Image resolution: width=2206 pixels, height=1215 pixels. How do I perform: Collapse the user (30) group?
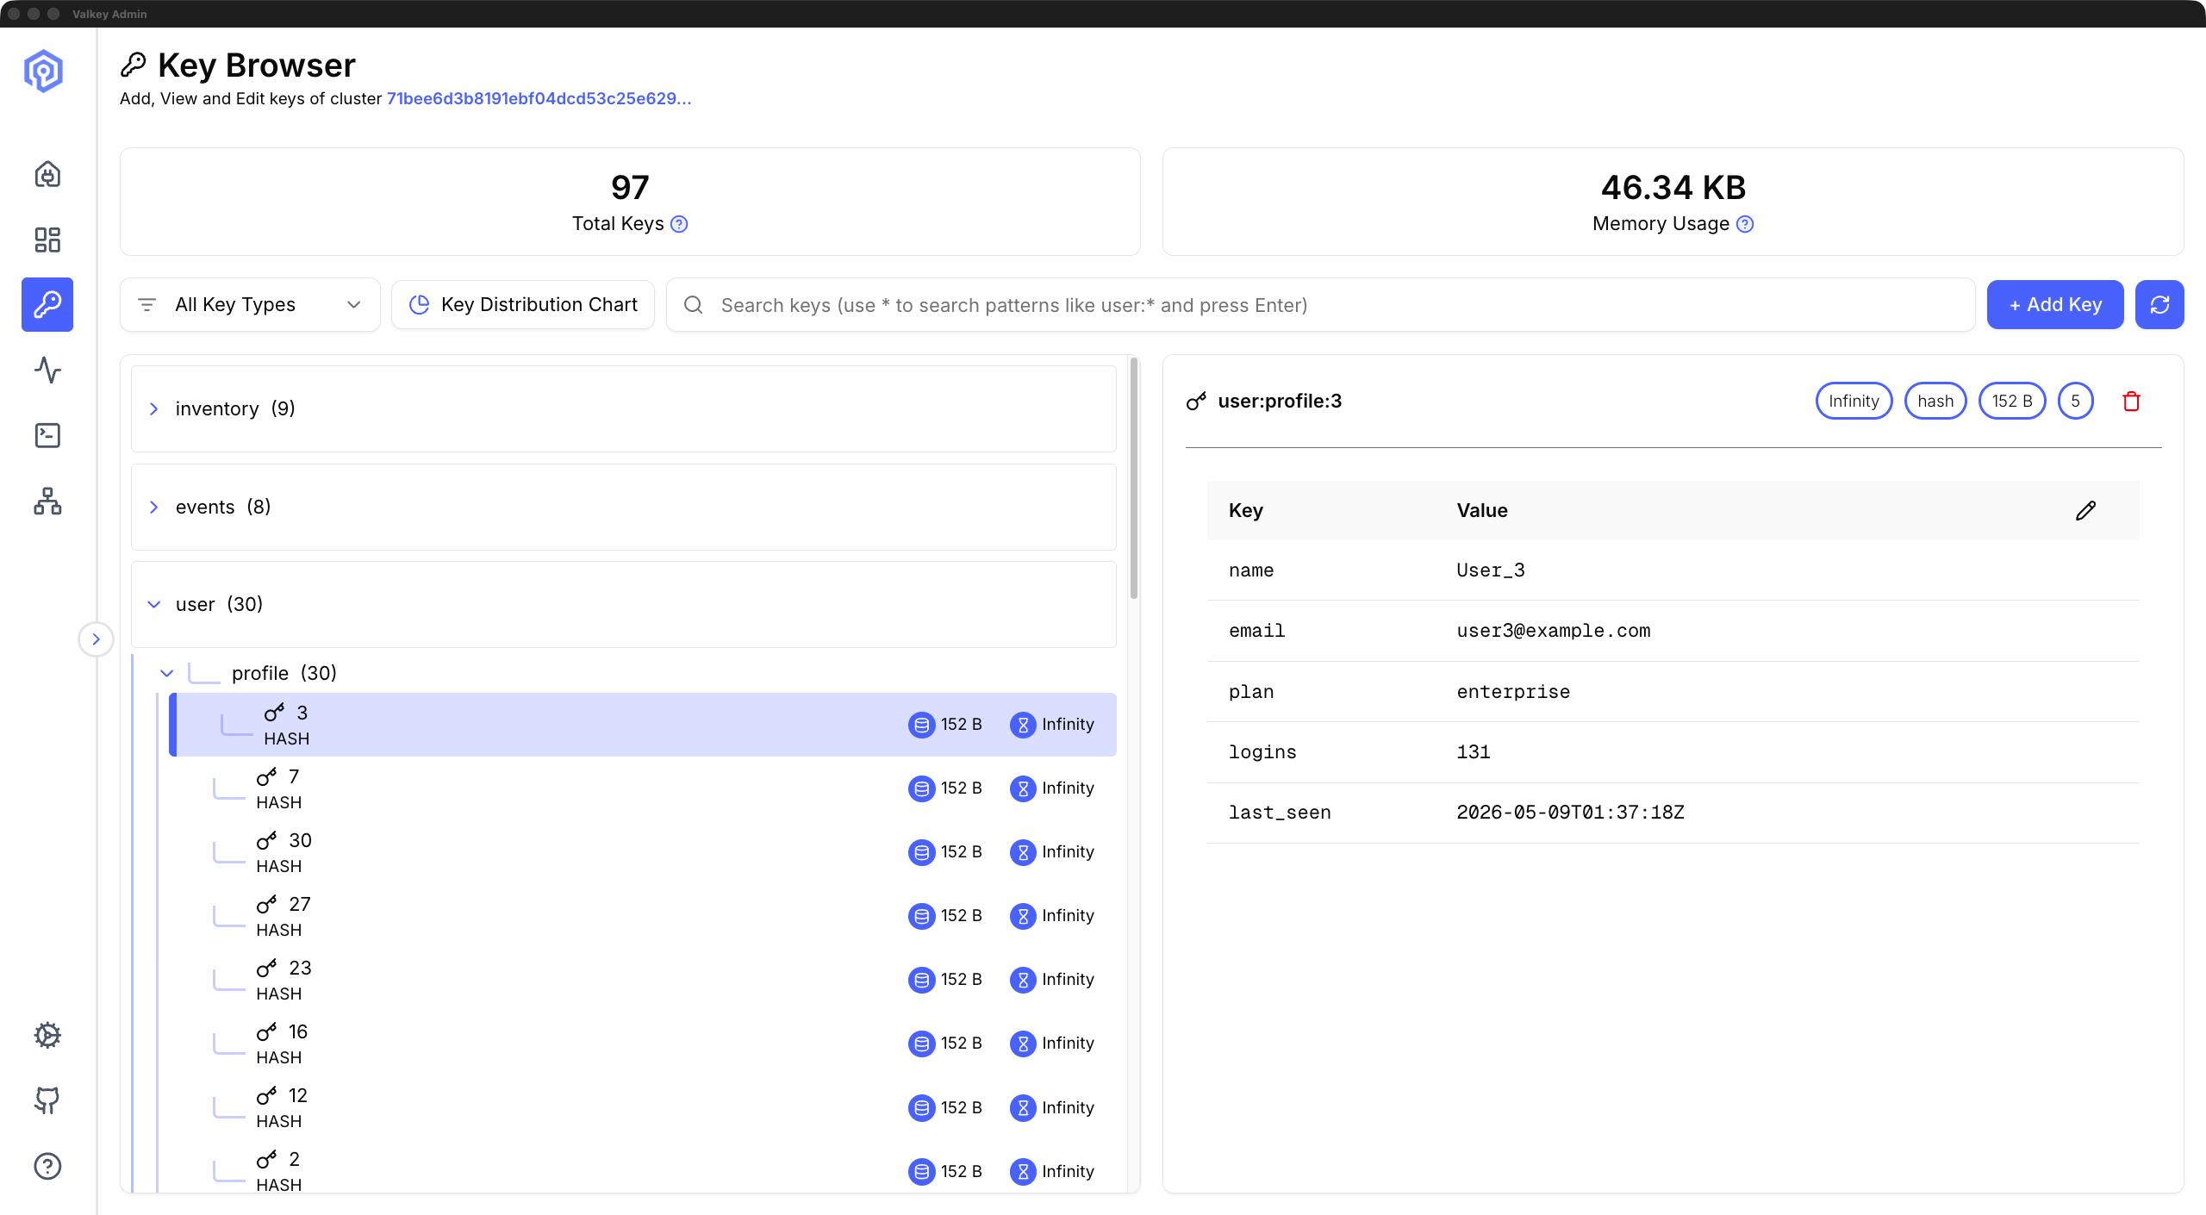coord(623,604)
